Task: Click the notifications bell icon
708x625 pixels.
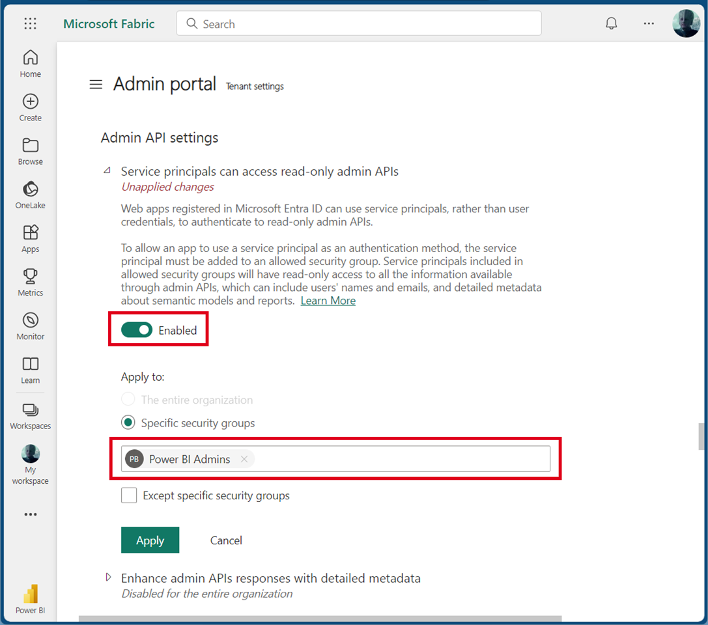Action: 611,24
